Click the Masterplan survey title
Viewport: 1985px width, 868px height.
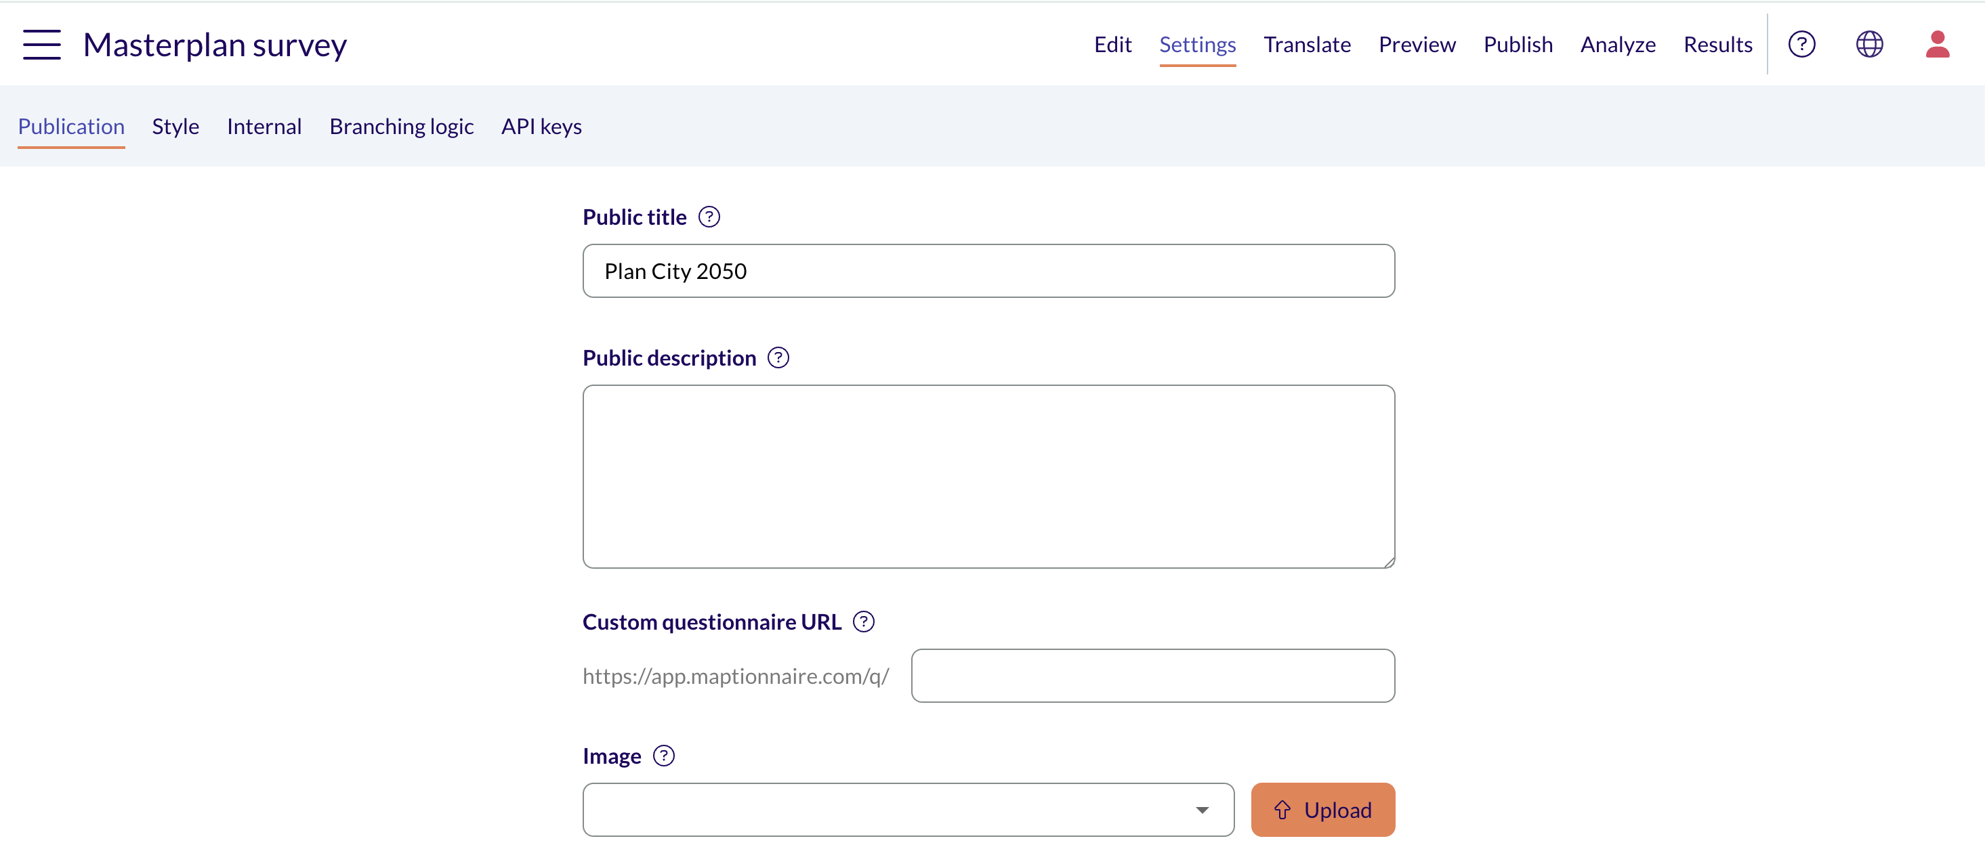tap(215, 45)
